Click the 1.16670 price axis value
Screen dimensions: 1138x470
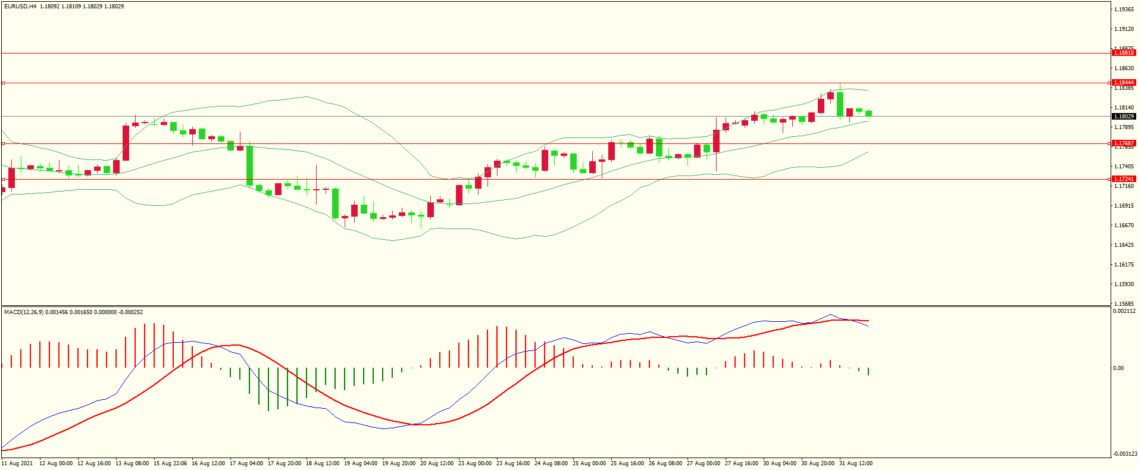pyautogui.click(x=1124, y=225)
